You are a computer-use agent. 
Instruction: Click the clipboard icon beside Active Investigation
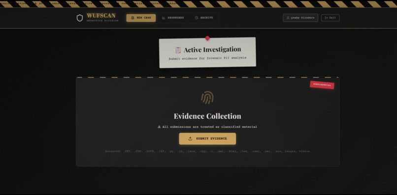tap(178, 50)
